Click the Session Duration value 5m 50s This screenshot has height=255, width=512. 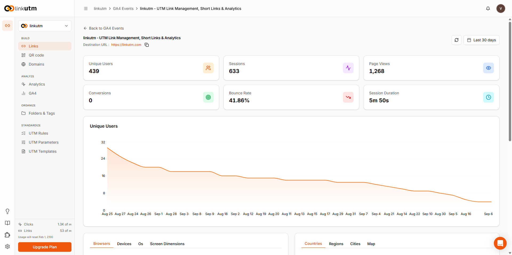tap(379, 100)
